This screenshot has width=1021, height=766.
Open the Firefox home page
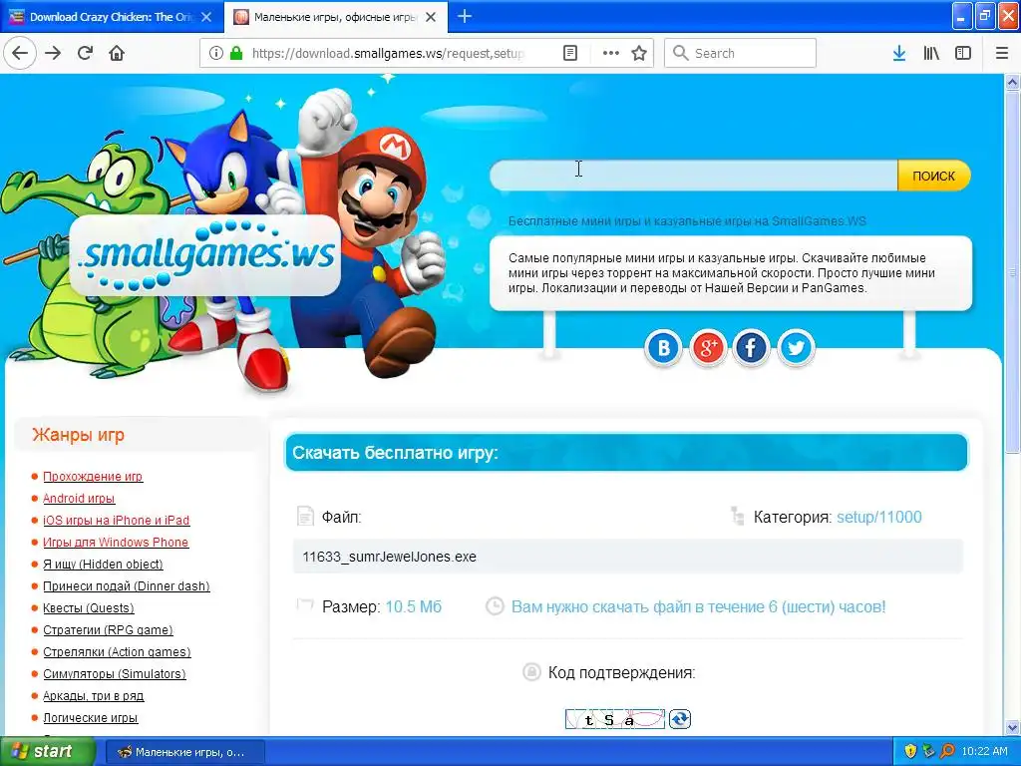click(117, 53)
